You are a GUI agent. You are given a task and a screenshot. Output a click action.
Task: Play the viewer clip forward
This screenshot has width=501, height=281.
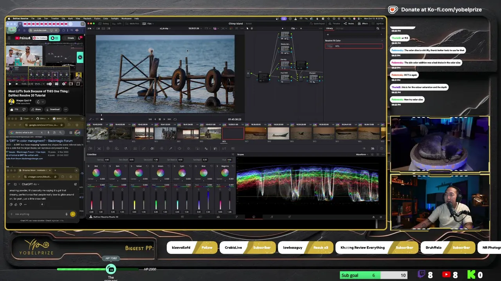[x=164, y=119]
